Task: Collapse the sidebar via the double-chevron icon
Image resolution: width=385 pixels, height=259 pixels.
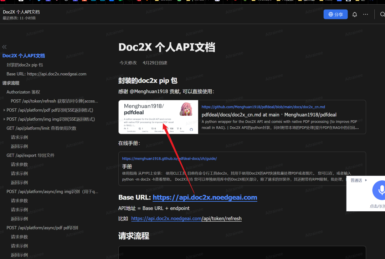Action: (x=4, y=47)
